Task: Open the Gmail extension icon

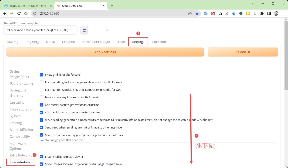Action: [213, 13]
